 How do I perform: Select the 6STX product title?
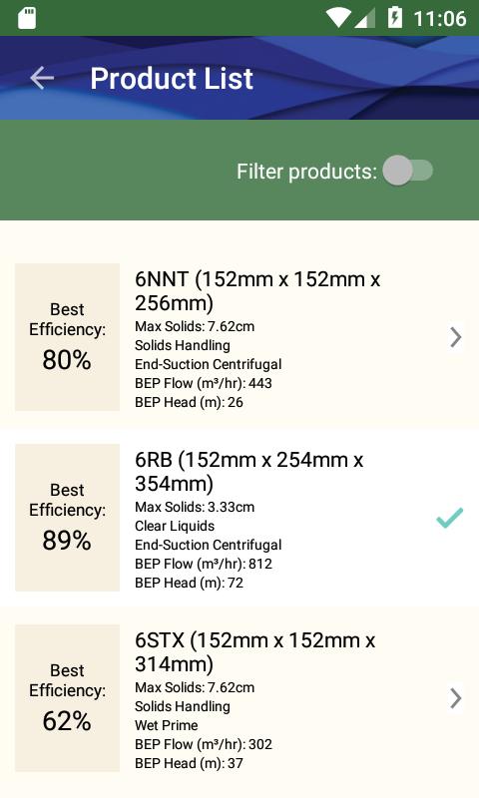pyautogui.click(x=255, y=652)
